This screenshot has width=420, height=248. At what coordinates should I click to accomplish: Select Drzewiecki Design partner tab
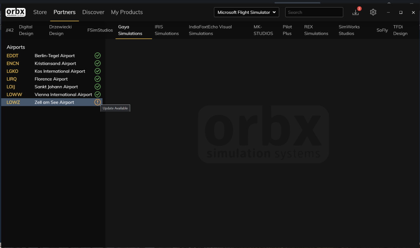pyautogui.click(x=60, y=30)
